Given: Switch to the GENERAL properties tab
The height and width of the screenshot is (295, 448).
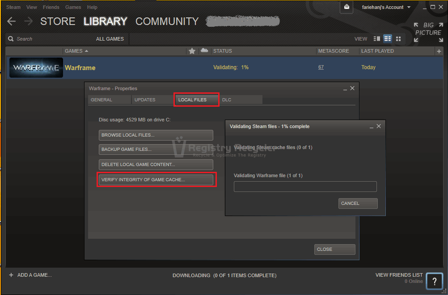Looking at the screenshot, I should click(109, 100).
